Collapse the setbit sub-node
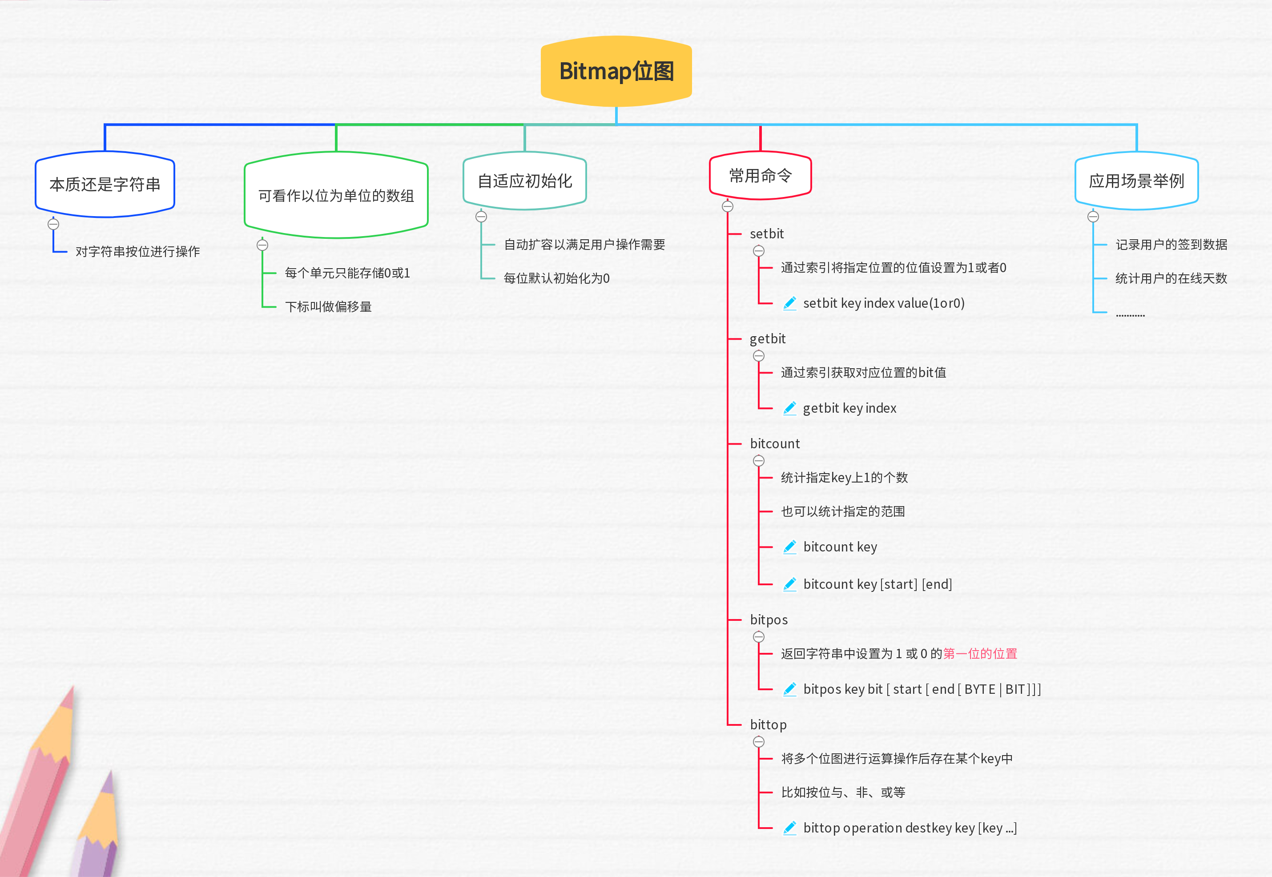Screen dimensions: 1272x877 click(759, 251)
